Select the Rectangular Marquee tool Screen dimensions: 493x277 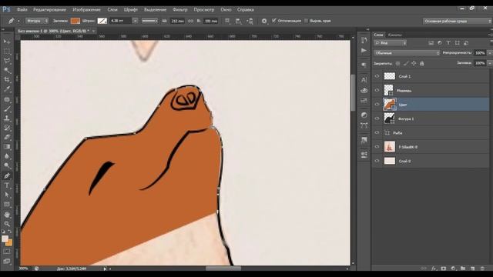pyautogui.click(x=7, y=51)
